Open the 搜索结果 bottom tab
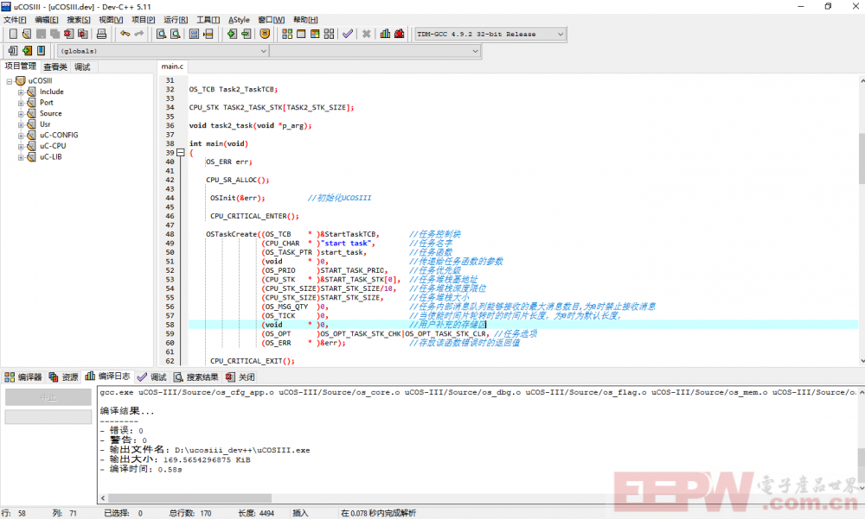This screenshot has width=865, height=519. pyautogui.click(x=196, y=377)
